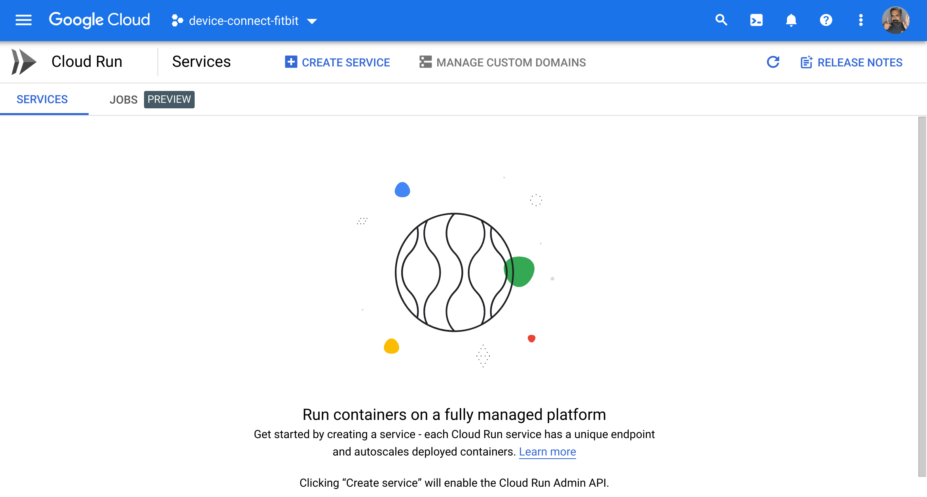Expand the device-connect-fitbit project selector
This screenshot has height=497, width=927.
click(244, 21)
